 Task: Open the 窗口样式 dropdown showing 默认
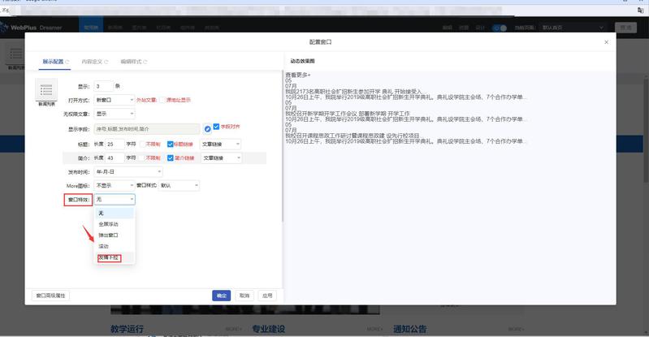point(179,185)
